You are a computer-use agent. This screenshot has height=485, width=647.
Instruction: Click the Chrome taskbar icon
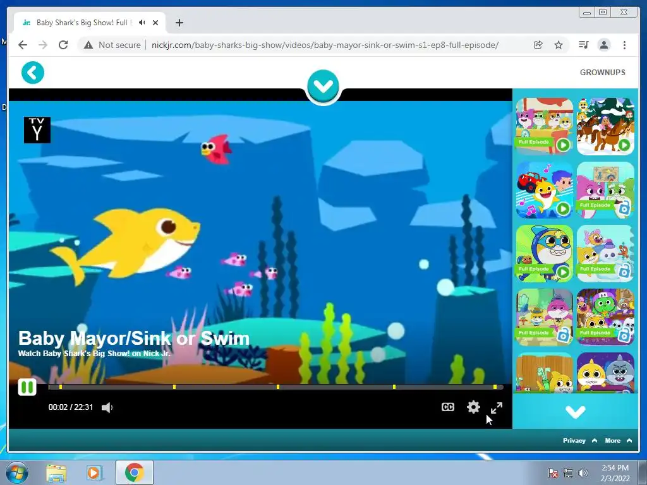[135, 472]
